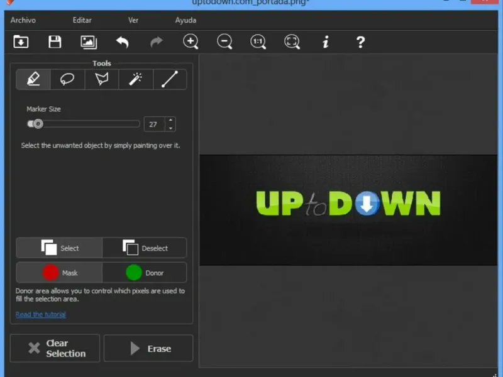Viewport: 503px width, 377px height.
Task: Save the image using the floppy disk icon
Action: coord(55,41)
